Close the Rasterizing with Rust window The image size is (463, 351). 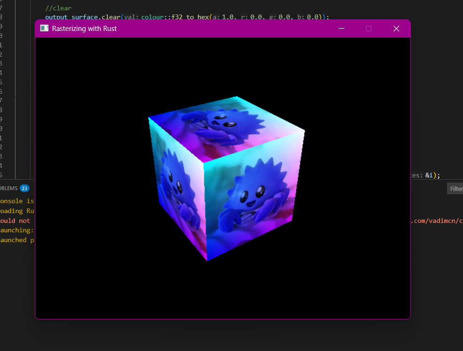pyautogui.click(x=396, y=28)
